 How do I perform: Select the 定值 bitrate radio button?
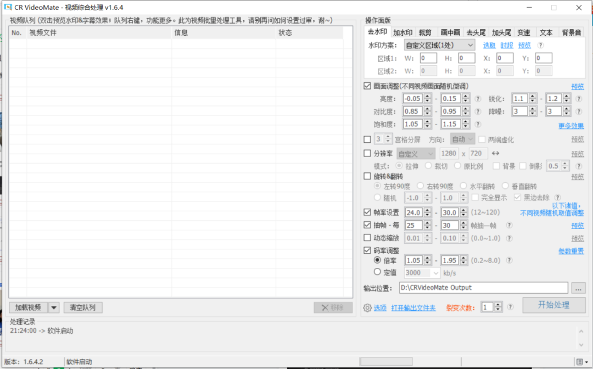[x=377, y=272]
